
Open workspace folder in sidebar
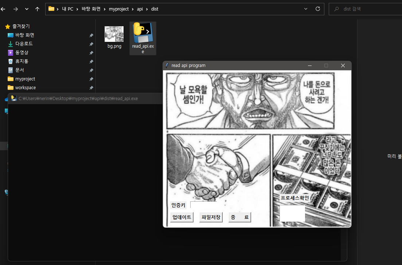point(26,88)
